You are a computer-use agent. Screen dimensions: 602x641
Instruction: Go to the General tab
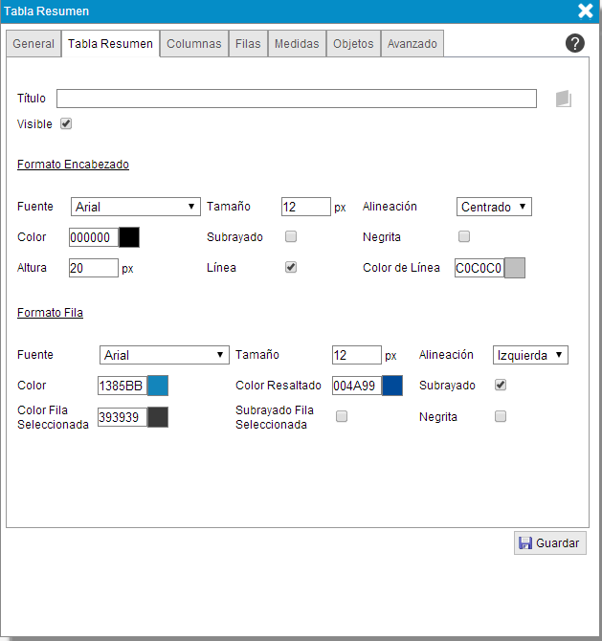pos(33,44)
